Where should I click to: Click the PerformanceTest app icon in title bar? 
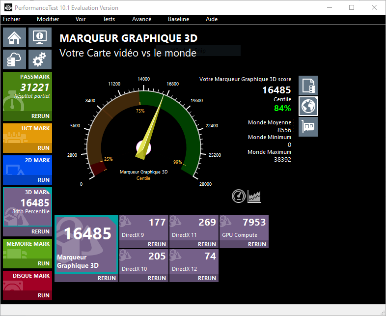tap(8, 8)
